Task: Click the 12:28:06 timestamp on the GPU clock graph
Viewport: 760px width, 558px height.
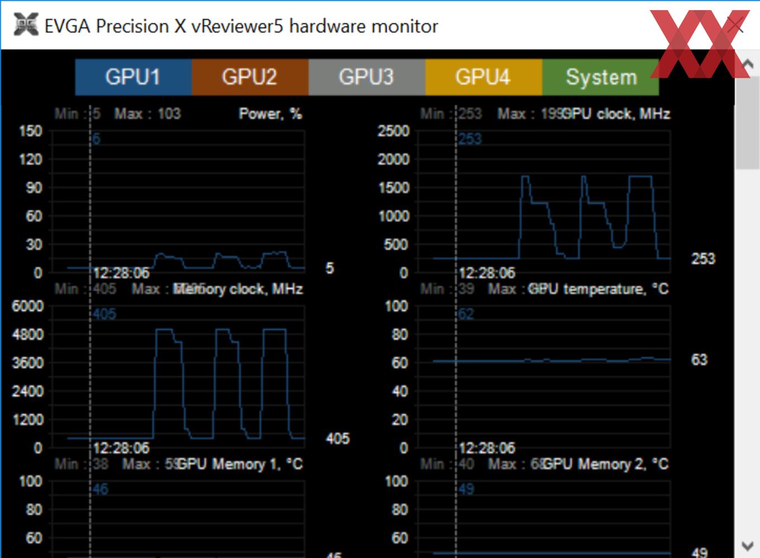Action: coord(487,273)
